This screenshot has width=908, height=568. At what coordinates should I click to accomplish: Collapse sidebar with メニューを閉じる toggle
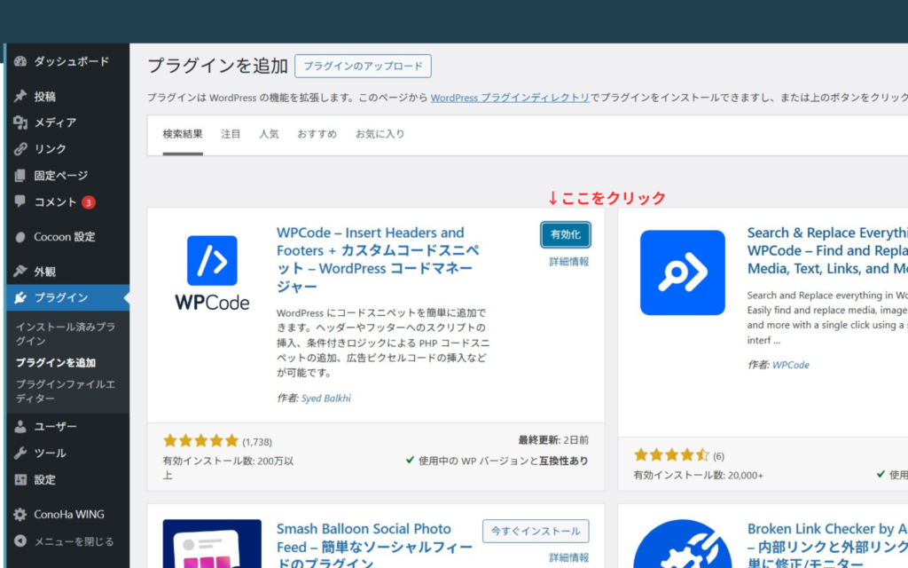pyautogui.click(x=21, y=540)
